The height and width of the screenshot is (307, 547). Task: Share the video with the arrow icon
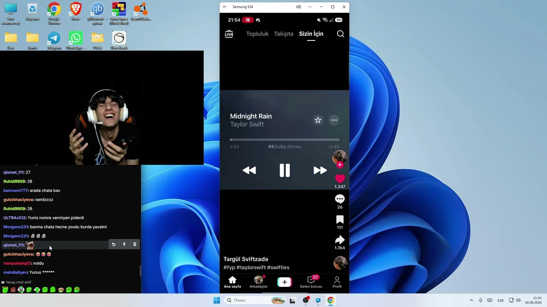[x=340, y=240]
